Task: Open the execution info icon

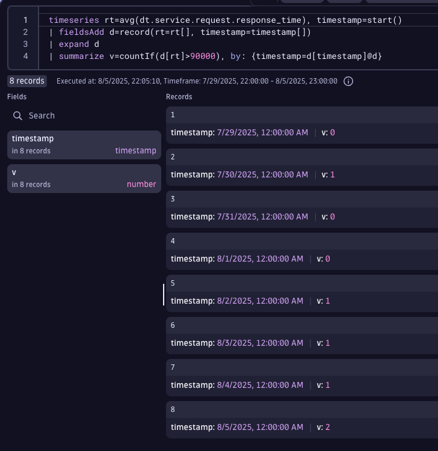Action: click(348, 81)
